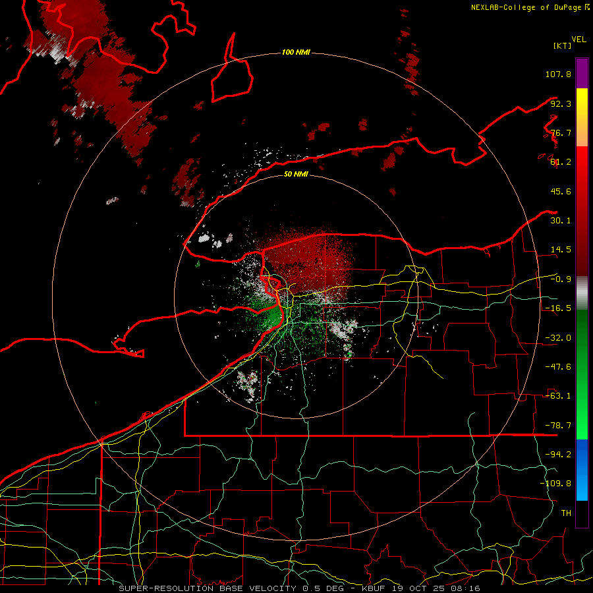Pick the purple segment atop color bar

click(x=582, y=73)
